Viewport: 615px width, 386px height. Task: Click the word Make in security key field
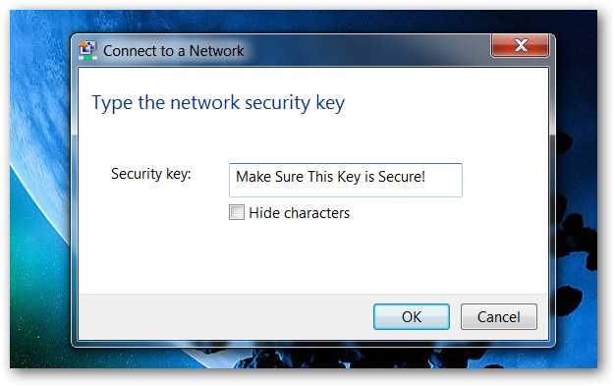(253, 177)
